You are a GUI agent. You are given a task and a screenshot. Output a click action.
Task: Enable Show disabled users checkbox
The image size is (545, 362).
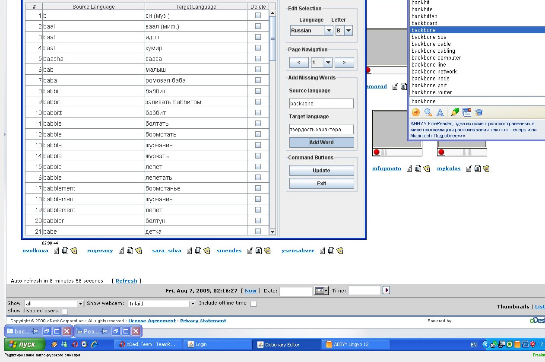[x=65, y=311]
